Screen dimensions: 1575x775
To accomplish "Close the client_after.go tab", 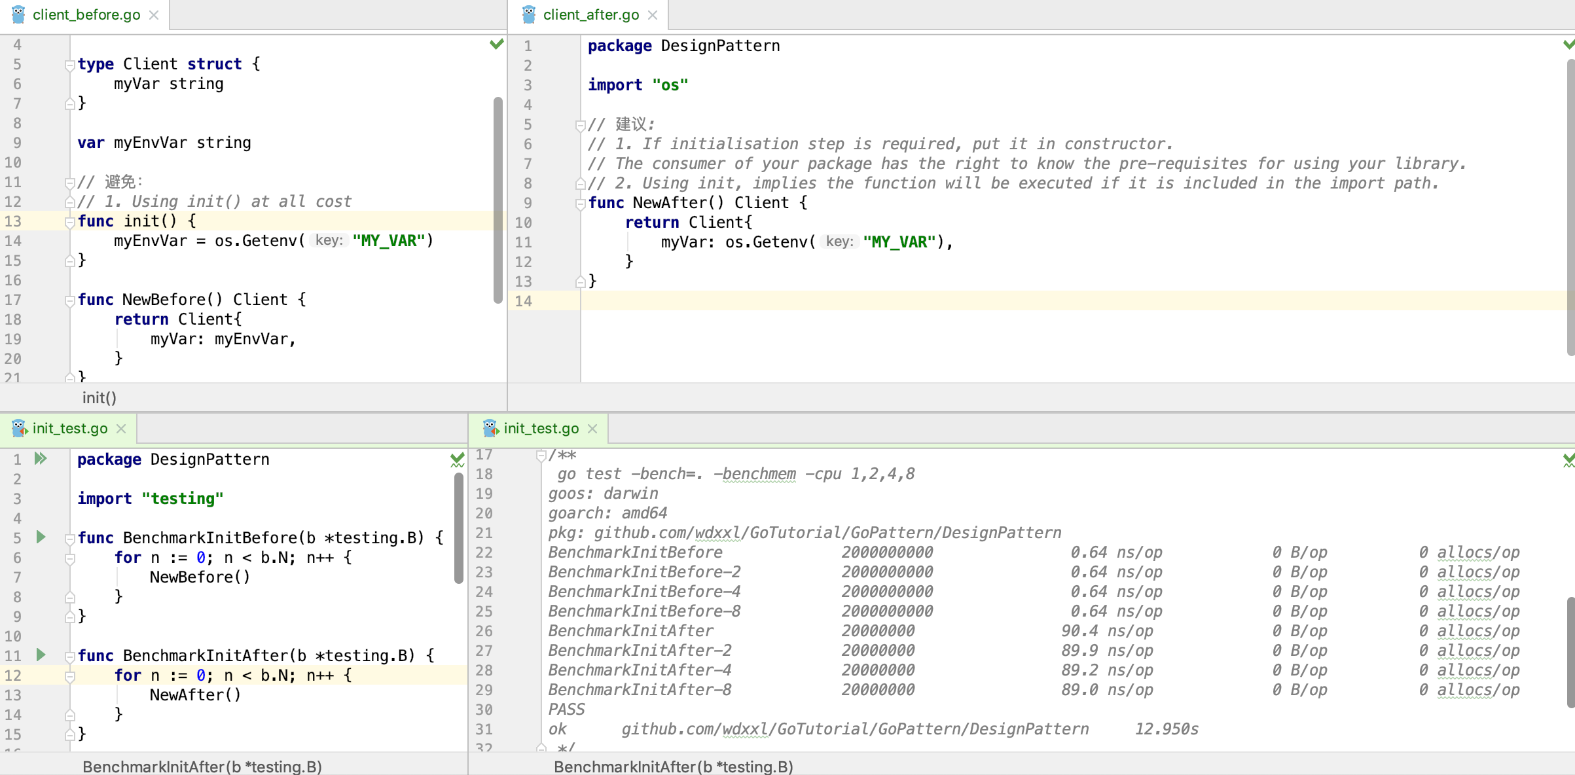I will tap(653, 15).
